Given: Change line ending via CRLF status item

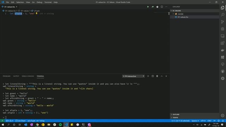Looking at the screenshot, I should tap(209, 121).
